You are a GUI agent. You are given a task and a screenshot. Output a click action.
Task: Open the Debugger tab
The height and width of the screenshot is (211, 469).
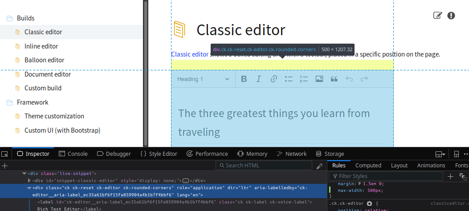114,154
